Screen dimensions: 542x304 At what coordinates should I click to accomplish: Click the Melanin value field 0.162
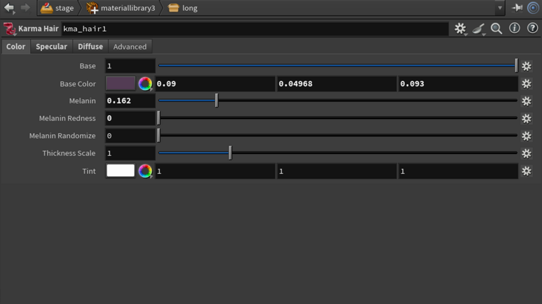point(130,101)
